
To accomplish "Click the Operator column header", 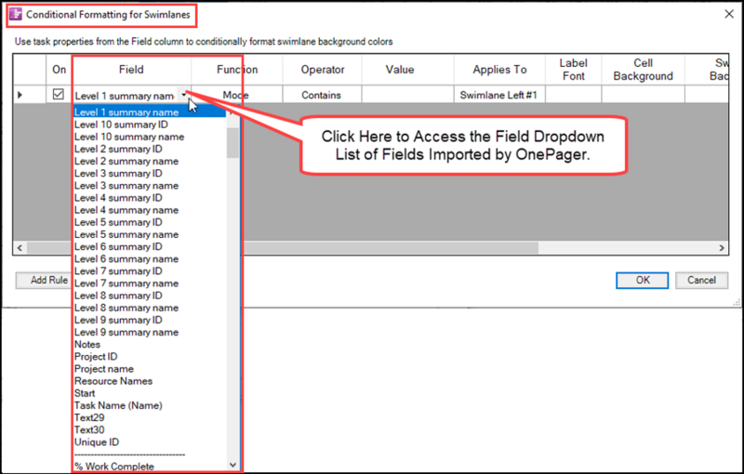I will (x=322, y=70).
